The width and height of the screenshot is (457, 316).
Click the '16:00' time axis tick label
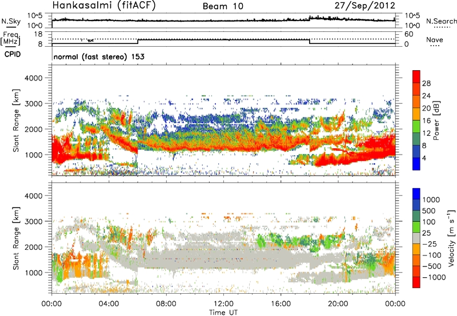pyautogui.click(x=280, y=304)
